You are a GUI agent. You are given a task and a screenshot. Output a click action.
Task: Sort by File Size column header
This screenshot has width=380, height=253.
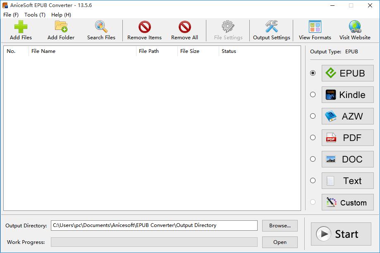click(x=198, y=51)
